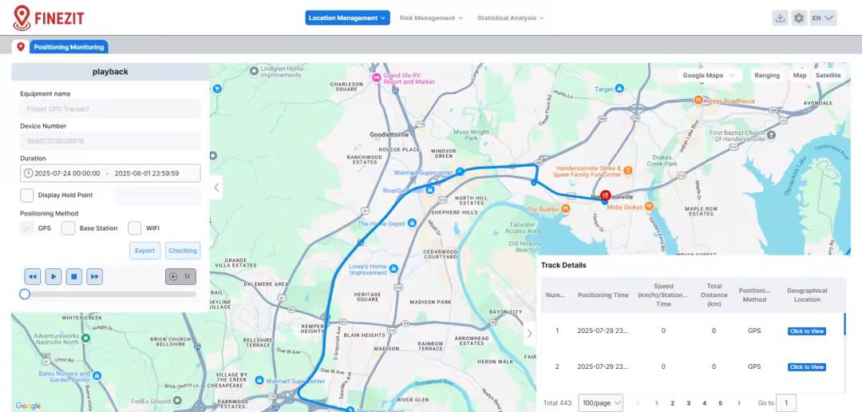Collapse Track Details with right chevron

pyautogui.click(x=529, y=333)
